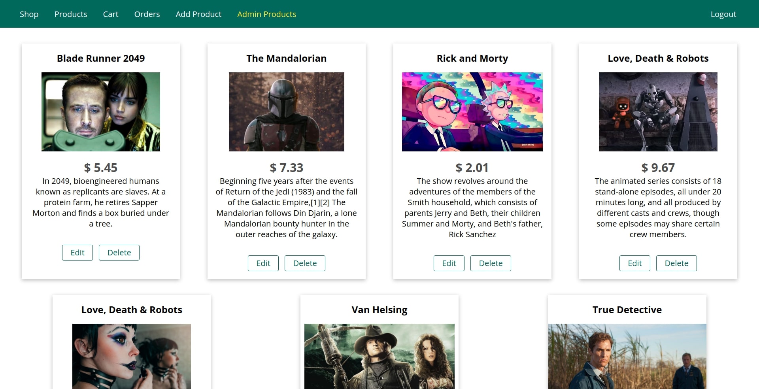Go to Products in the navbar
The image size is (759, 389).
pyautogui.click(x=71, y=14)
